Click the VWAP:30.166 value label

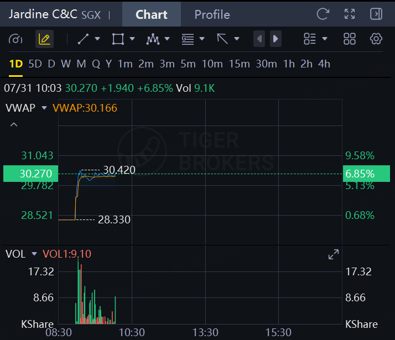pos(85,108)
